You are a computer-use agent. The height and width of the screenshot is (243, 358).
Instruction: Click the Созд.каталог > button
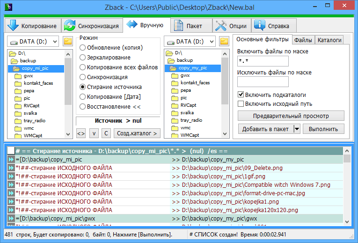click(137, 133)
